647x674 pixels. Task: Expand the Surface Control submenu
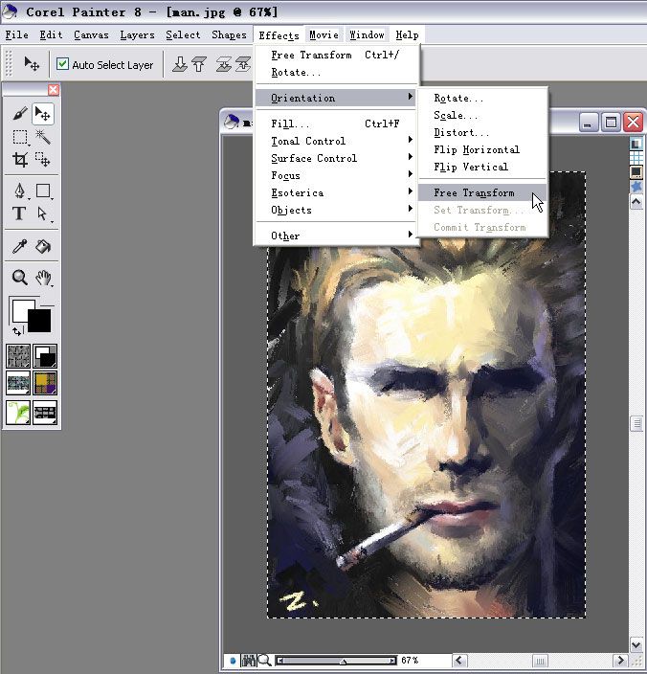(336, 158)
